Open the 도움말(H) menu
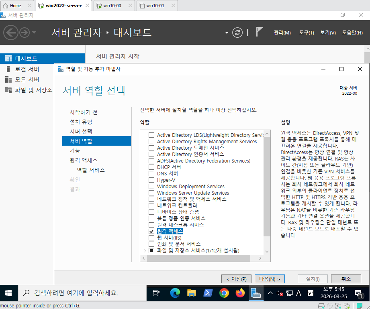The image size is (370, 309). 352,33
